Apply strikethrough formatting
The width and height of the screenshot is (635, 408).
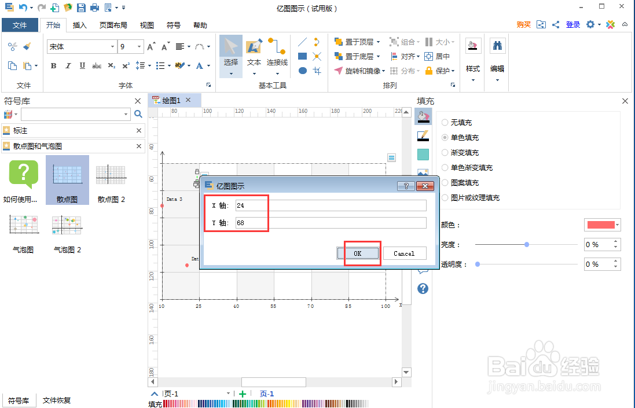pyautogui.click(x=97, y=65)
